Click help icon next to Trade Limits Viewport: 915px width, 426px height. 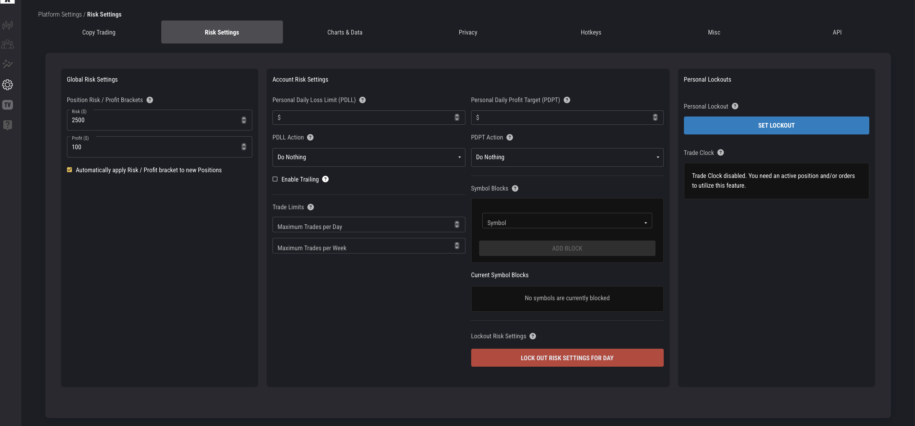coord(311,207)
